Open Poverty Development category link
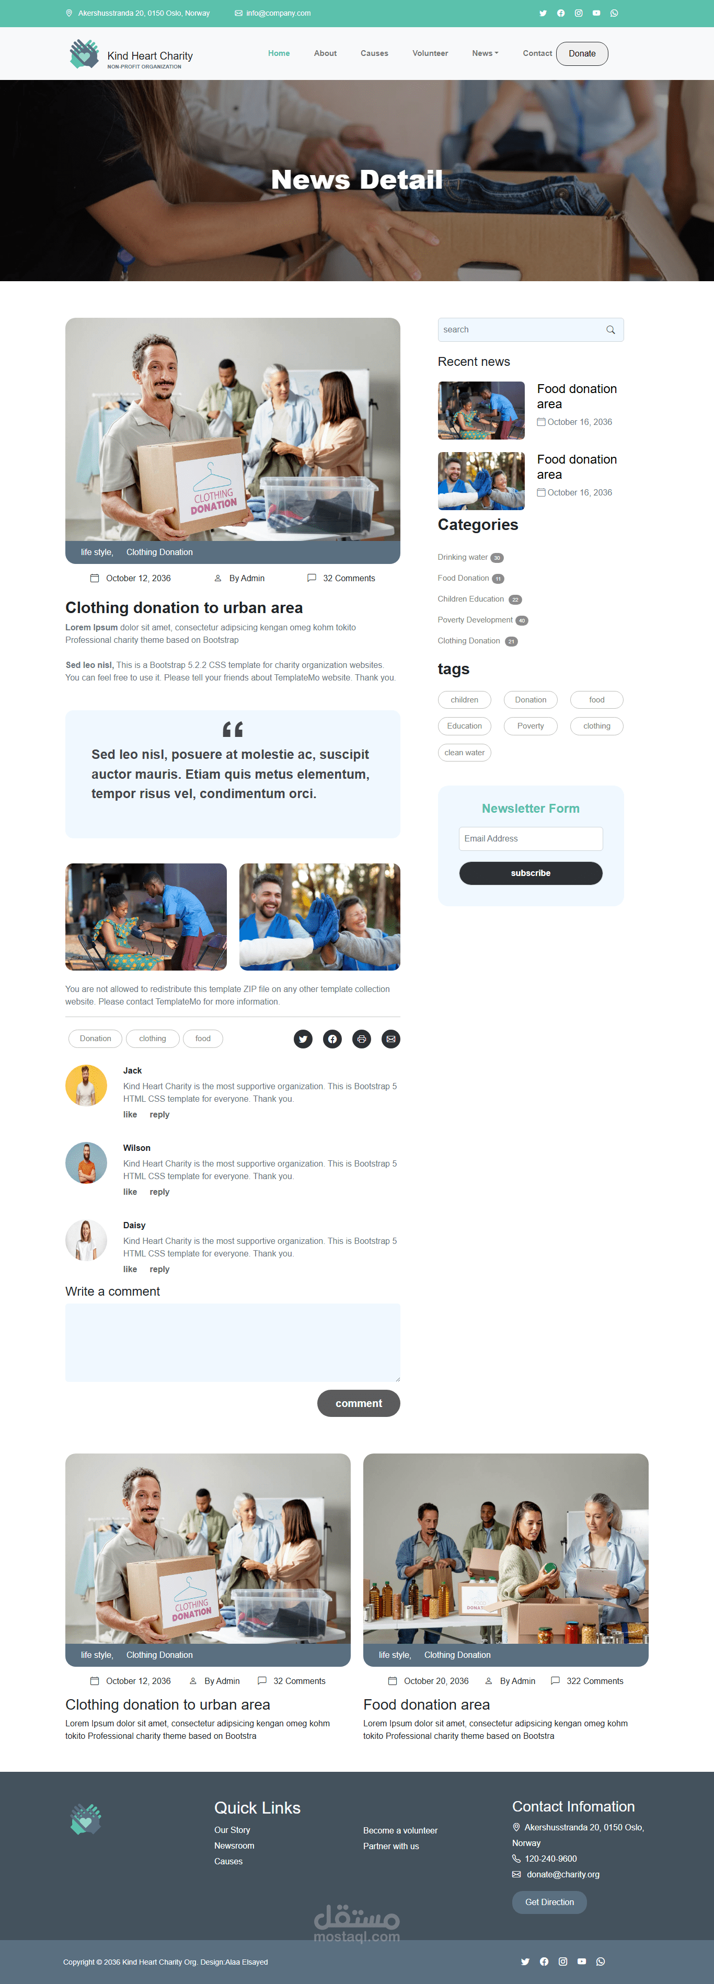The image size is (714, 1984). pyautogui.click(x=475, y=620)
